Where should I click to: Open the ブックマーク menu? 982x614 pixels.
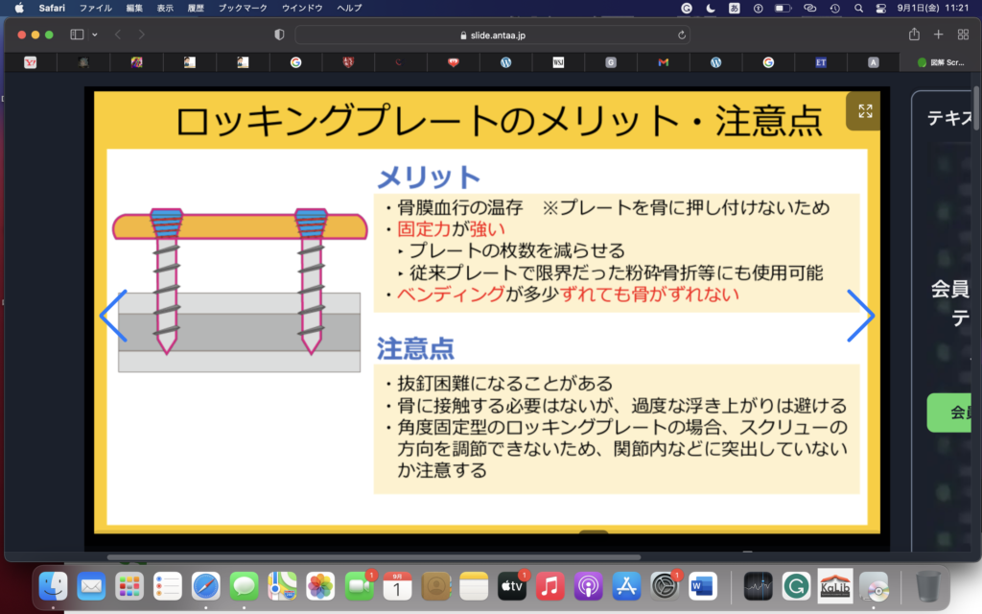[243, 8]
